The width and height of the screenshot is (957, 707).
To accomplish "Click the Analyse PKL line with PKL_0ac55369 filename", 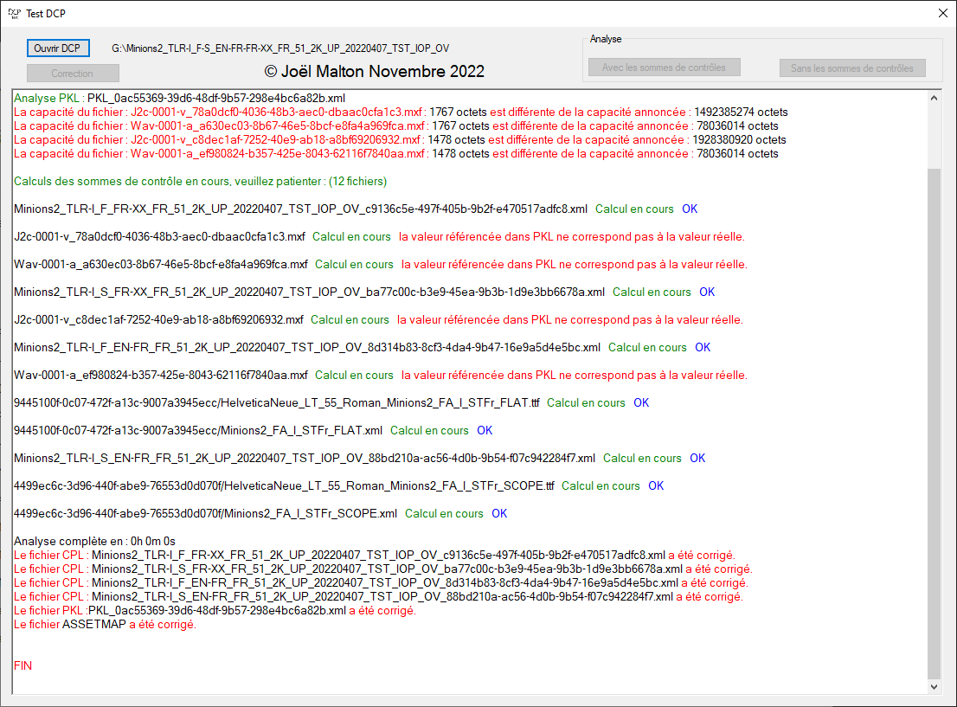I will click(x=179, y=99).
